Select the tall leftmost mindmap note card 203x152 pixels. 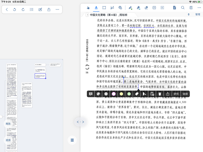[12, 81]
